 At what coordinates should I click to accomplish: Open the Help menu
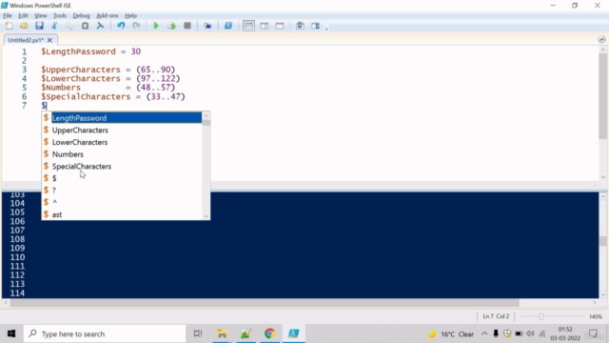130,15
